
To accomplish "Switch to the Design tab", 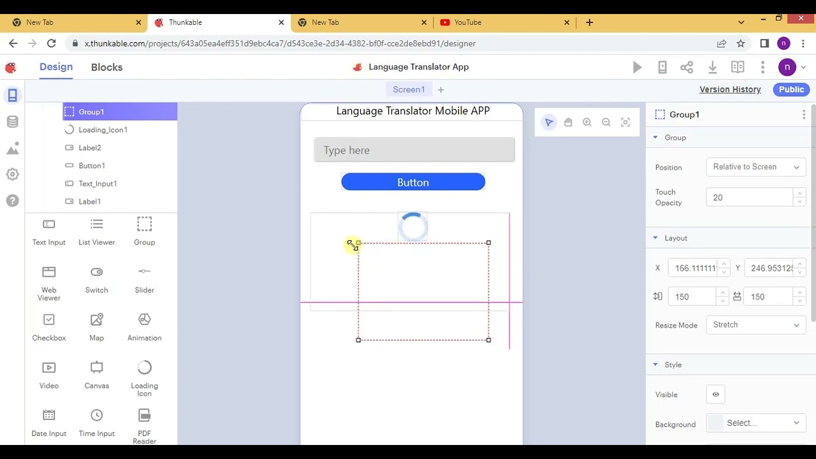I will point(56,67).
